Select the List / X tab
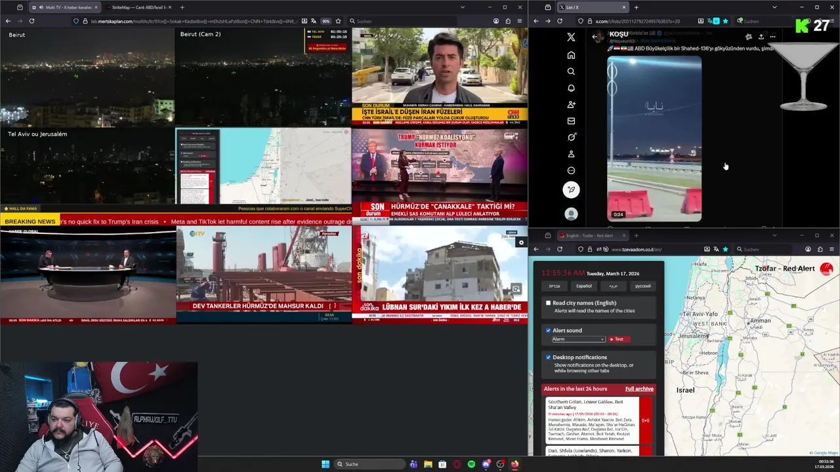This screenshot has height=472, width=840. tap(593, 7)
